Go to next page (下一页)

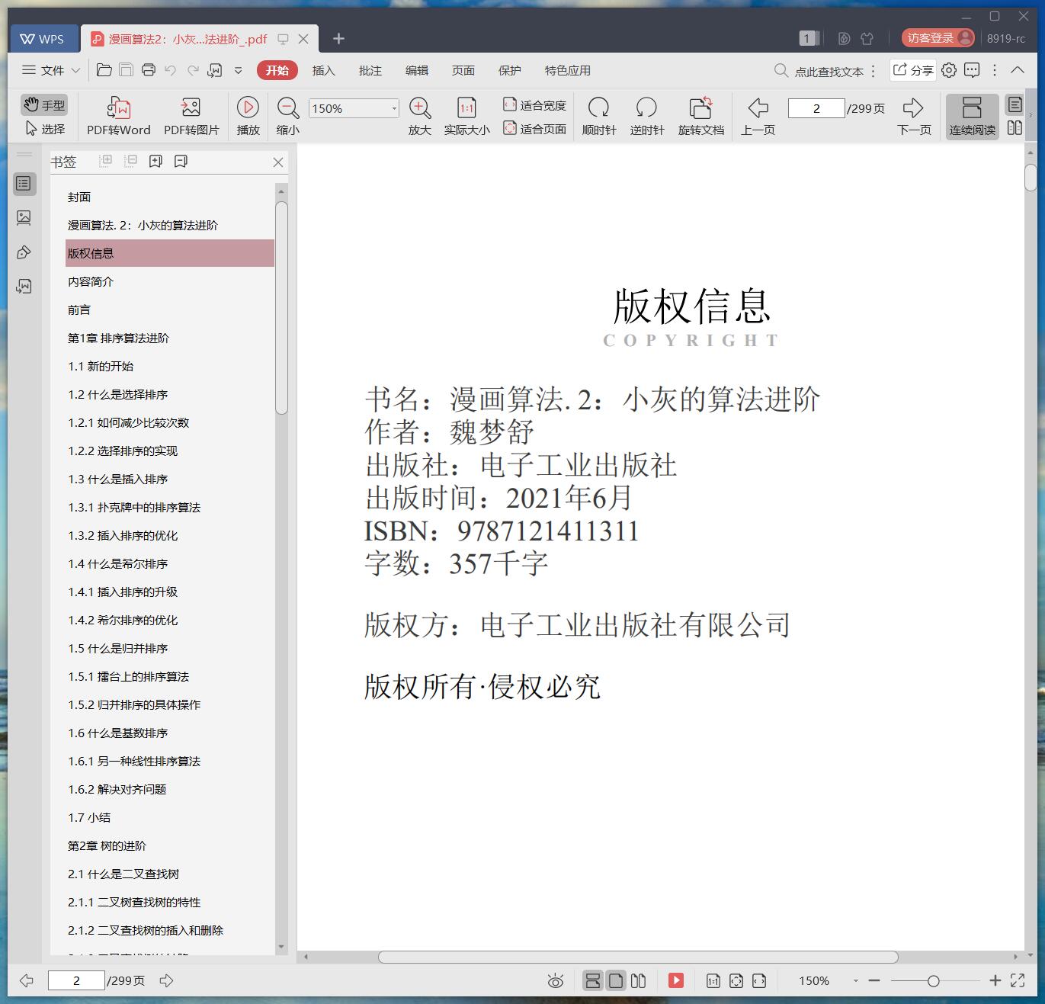click(x=914, y=116)
